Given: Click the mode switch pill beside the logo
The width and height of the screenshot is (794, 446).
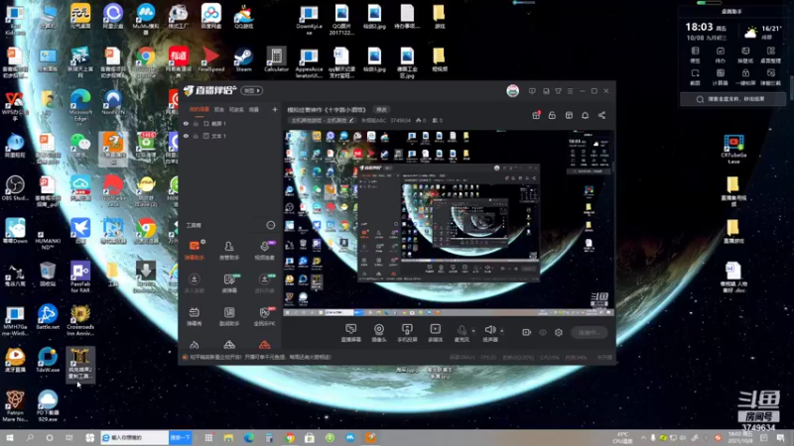Looking at the screenshot, I should click(x=252, y=91).
